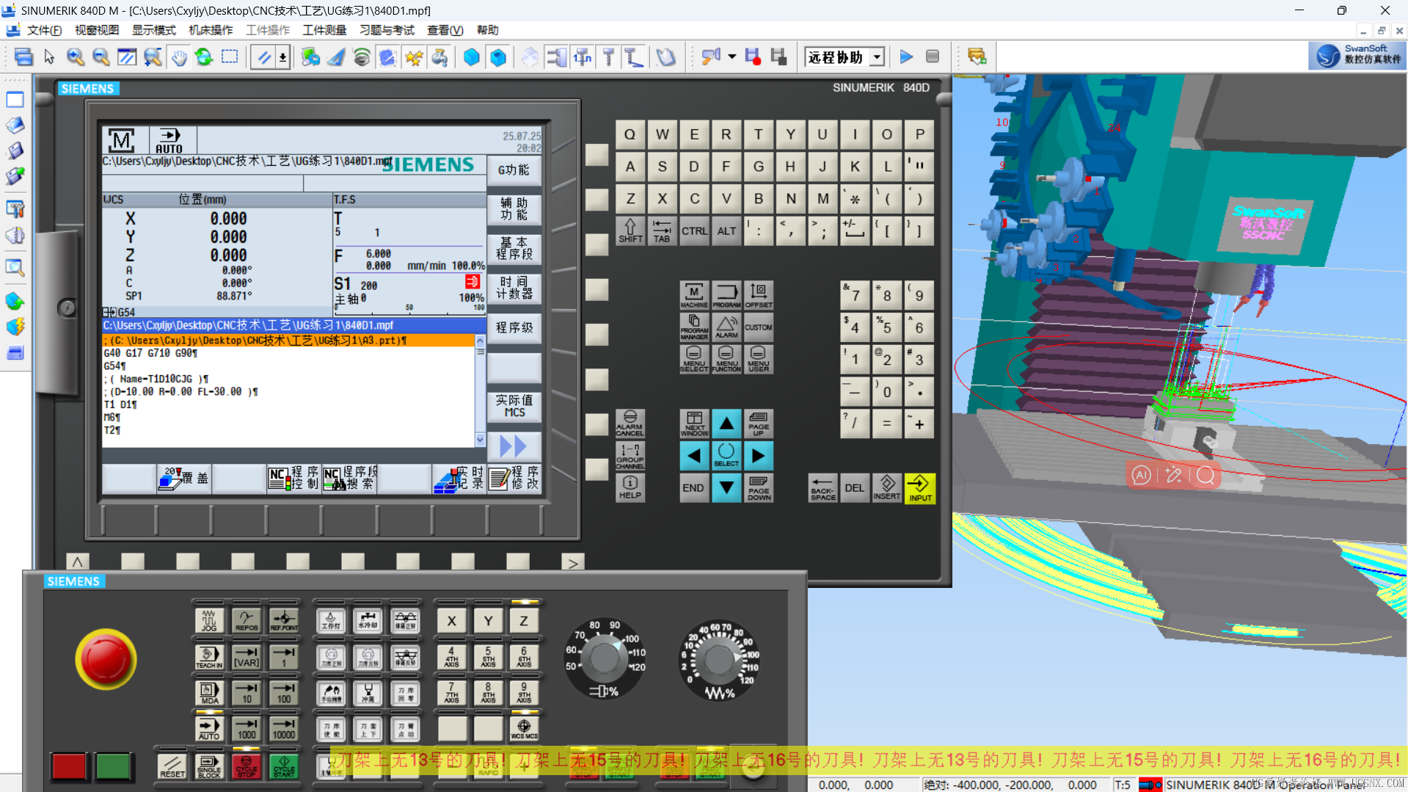This screenshot has height=792, width=1408.
Task: Select the dashed rectangle selection tool
Action: [230, 57]
